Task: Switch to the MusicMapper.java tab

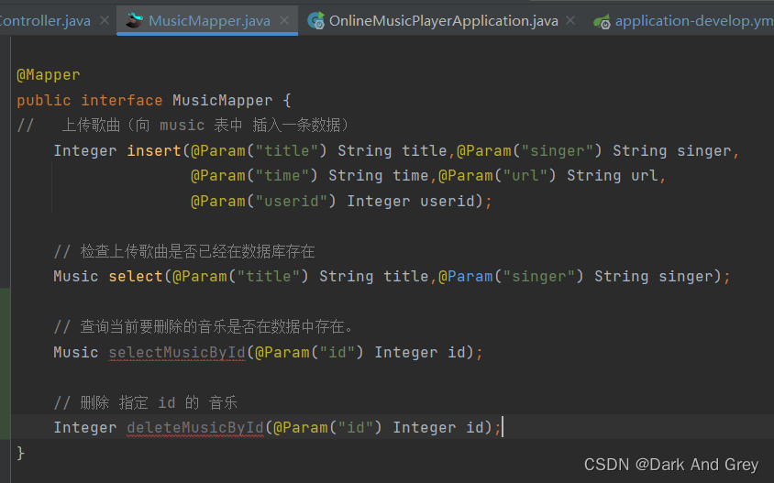Action: pyautogui.click(x=209, y=21)
